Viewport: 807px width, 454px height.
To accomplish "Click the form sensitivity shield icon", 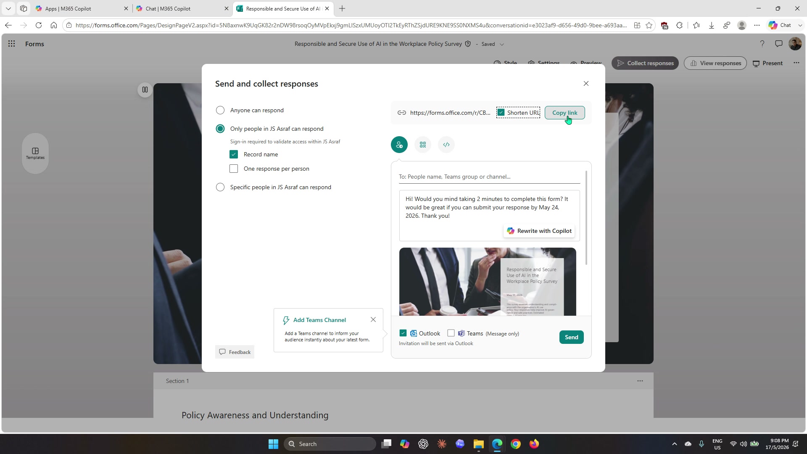I will 467,44.
